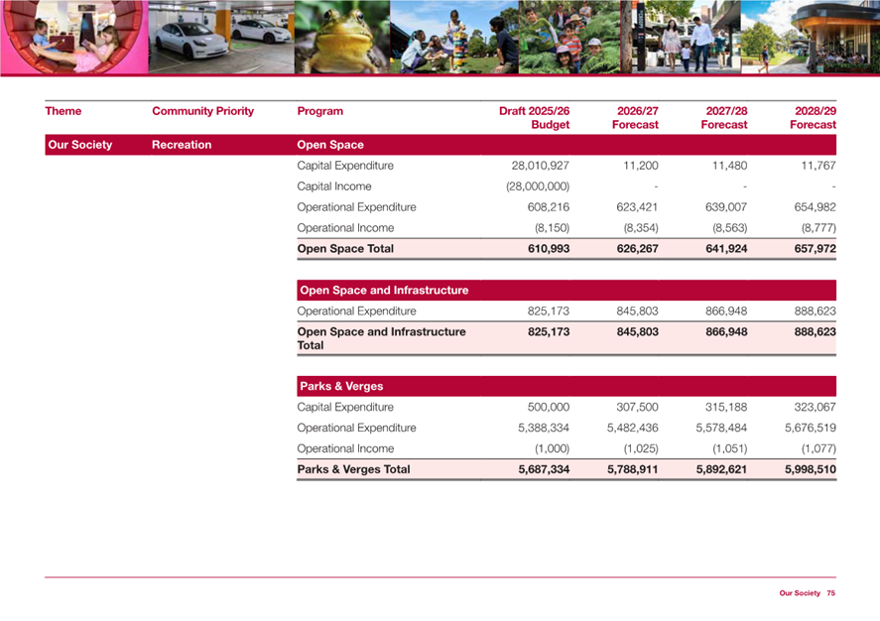Select capital expenditure value 315,188
880x621 pixels.
click(x=726, y=407)
